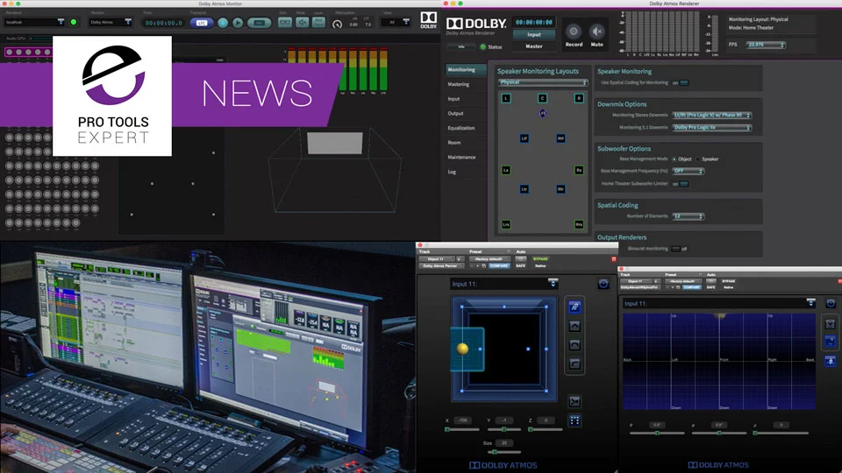
Task: Select the Rtr top-rear speaker icon
Action: point(560,189)
